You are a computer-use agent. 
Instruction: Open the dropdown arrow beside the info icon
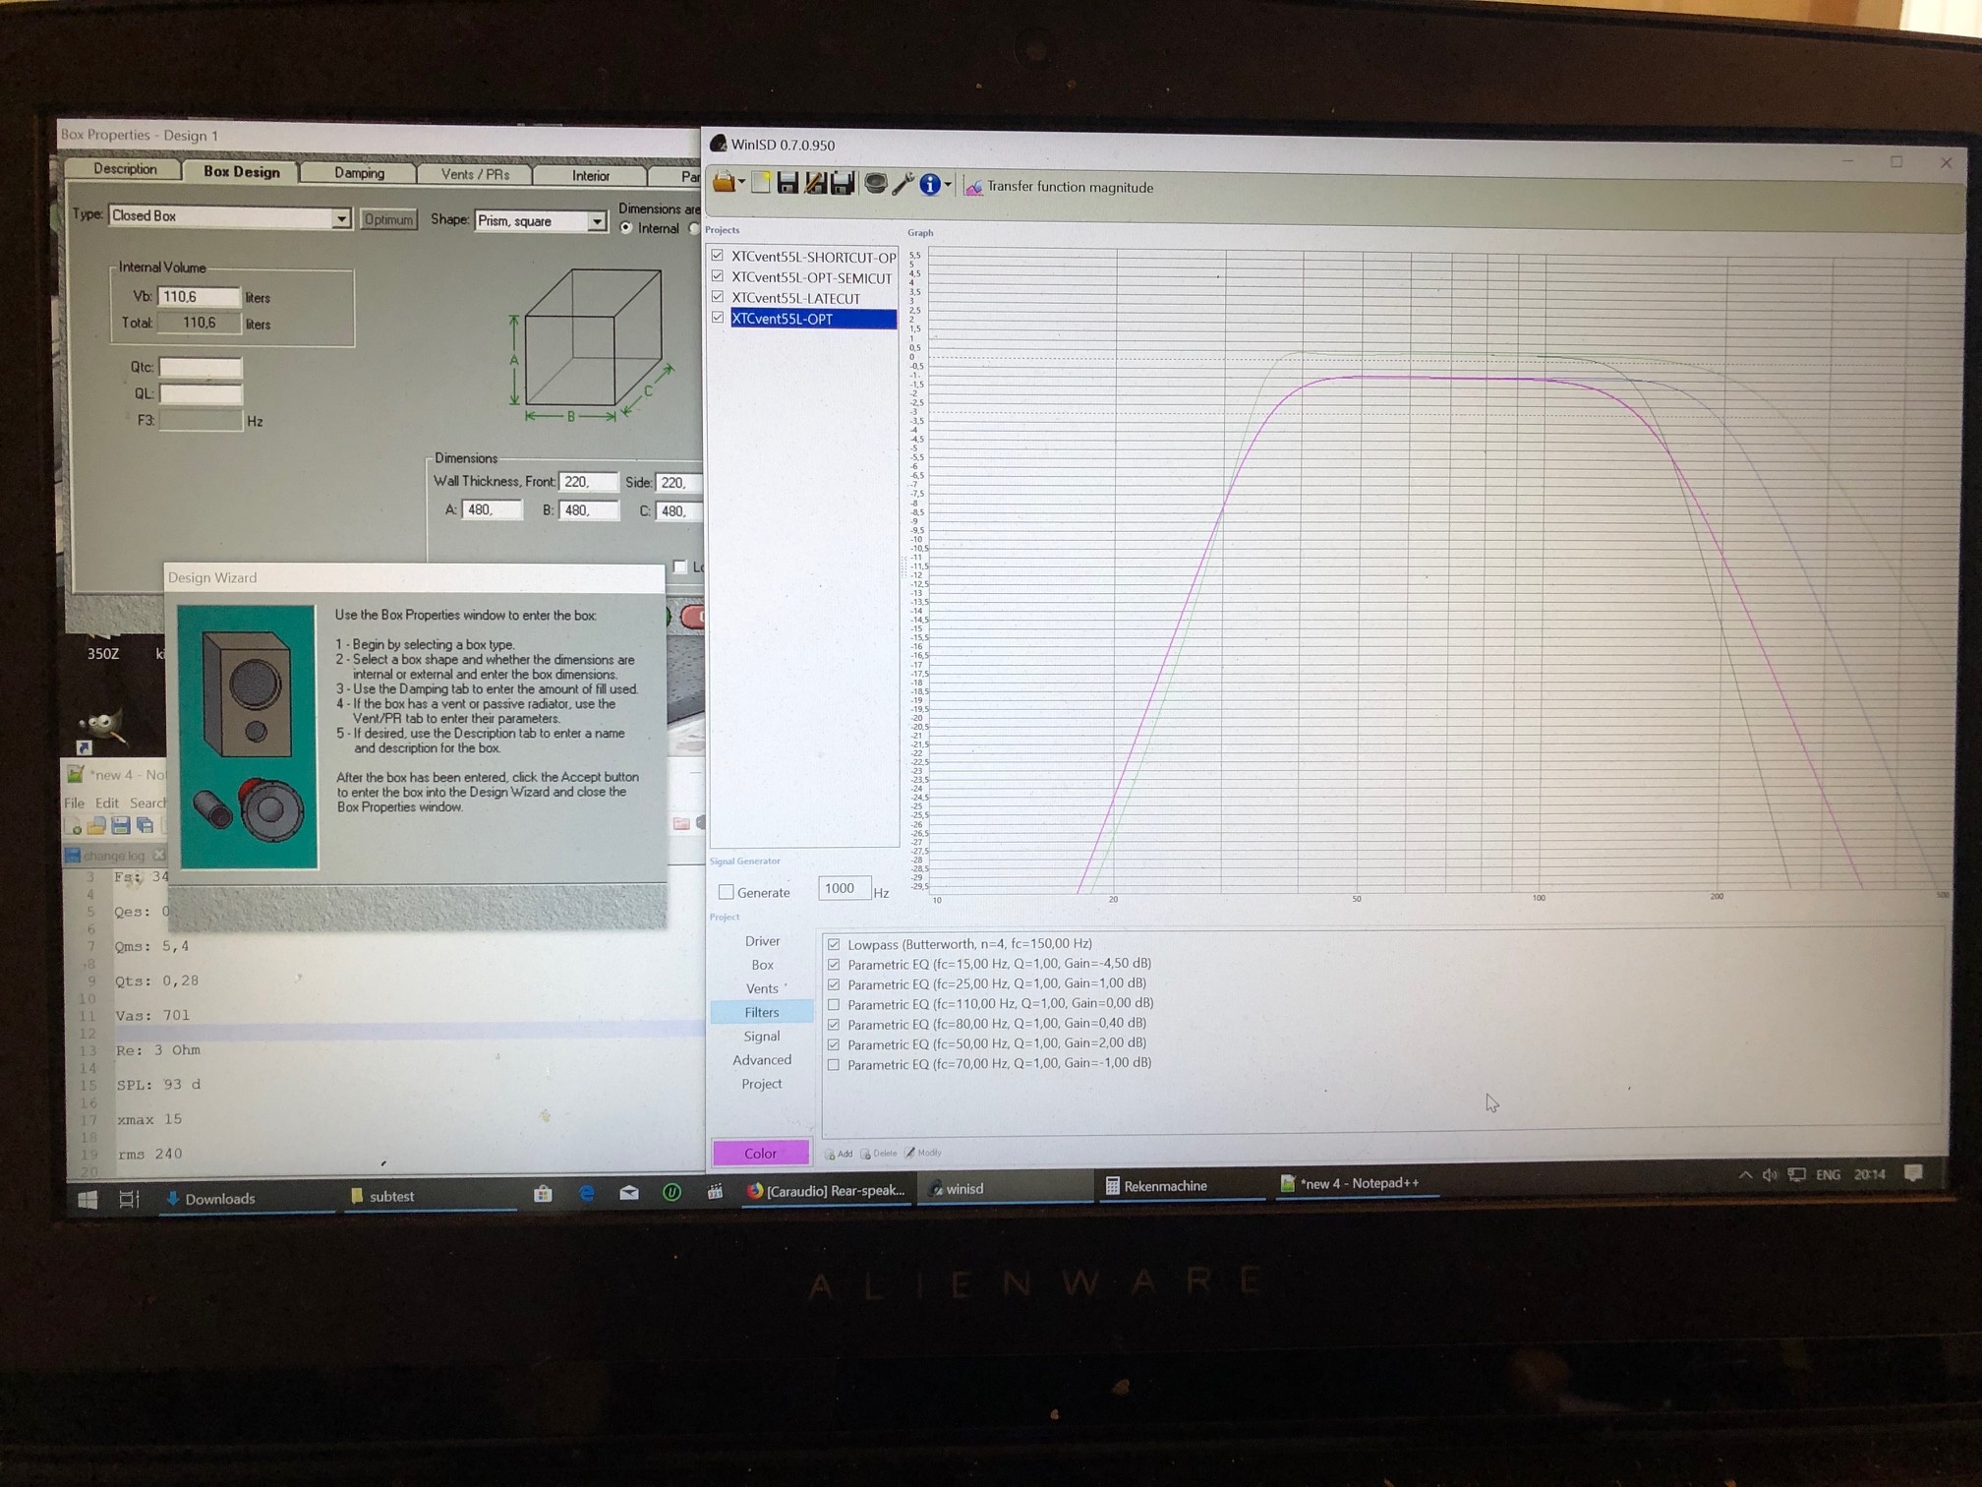948,185
